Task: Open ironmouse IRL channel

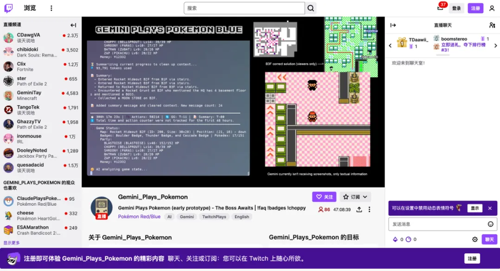Action: tap(41, 139)
